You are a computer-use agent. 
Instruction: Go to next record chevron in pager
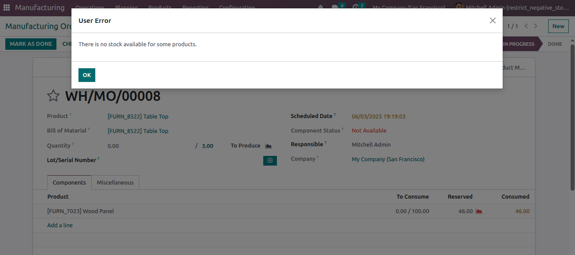[x=536, y=26]
